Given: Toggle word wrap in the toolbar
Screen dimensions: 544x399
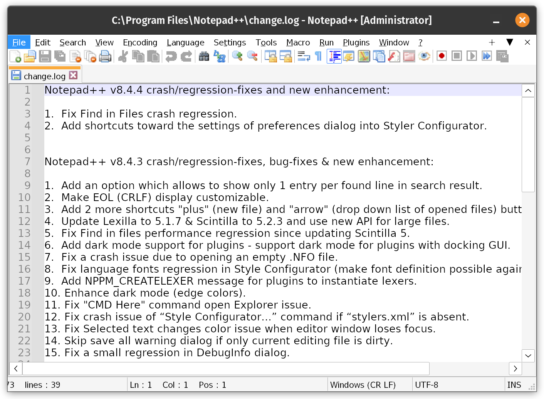Looking at the screenshot, I should [303, 56].
